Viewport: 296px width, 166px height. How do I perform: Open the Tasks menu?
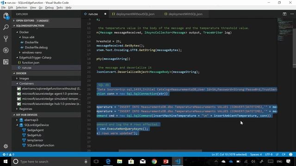[x=60, y=7]
